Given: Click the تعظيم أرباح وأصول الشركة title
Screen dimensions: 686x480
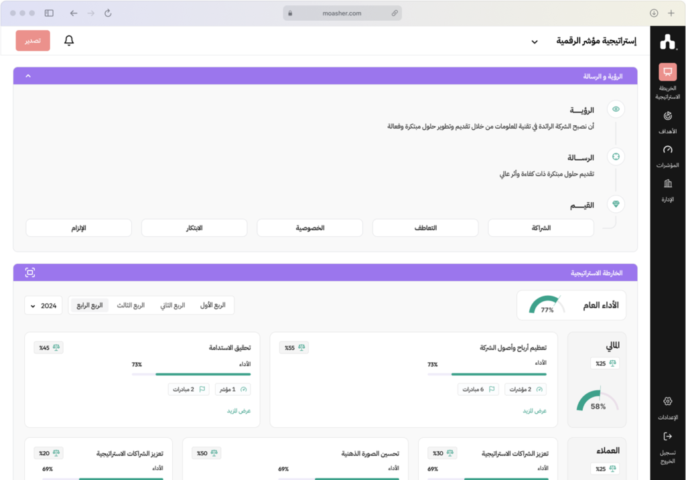Looking at the screenshot, I should pyautogui.click(x=513, y=348).
